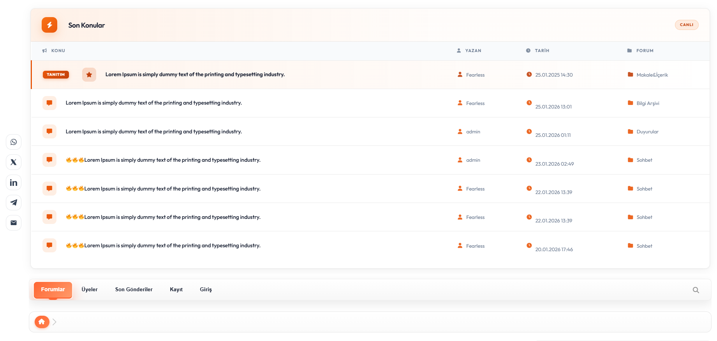717x341 pixels.
Task: Share via the LinkedIn icon
Action: point(14,182)
